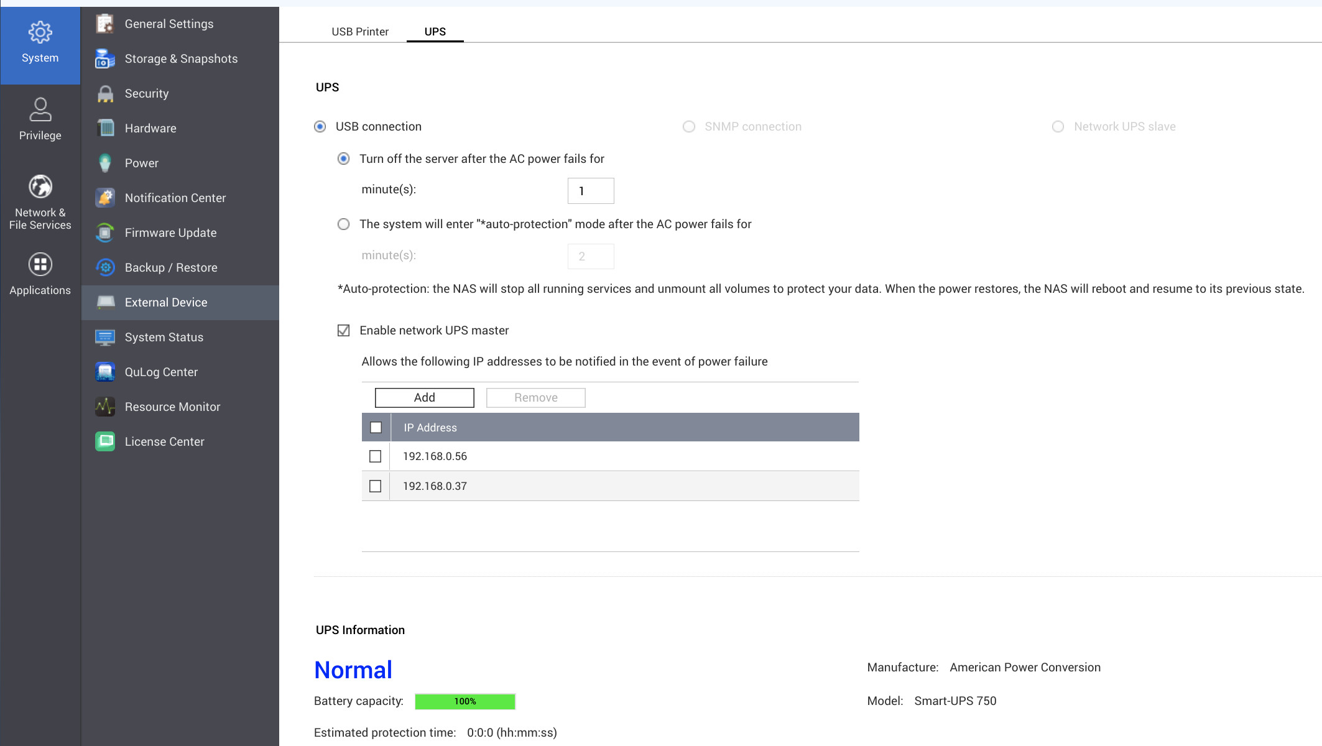
Task: Add a new IP address to notify
Action: coord(423,397)
